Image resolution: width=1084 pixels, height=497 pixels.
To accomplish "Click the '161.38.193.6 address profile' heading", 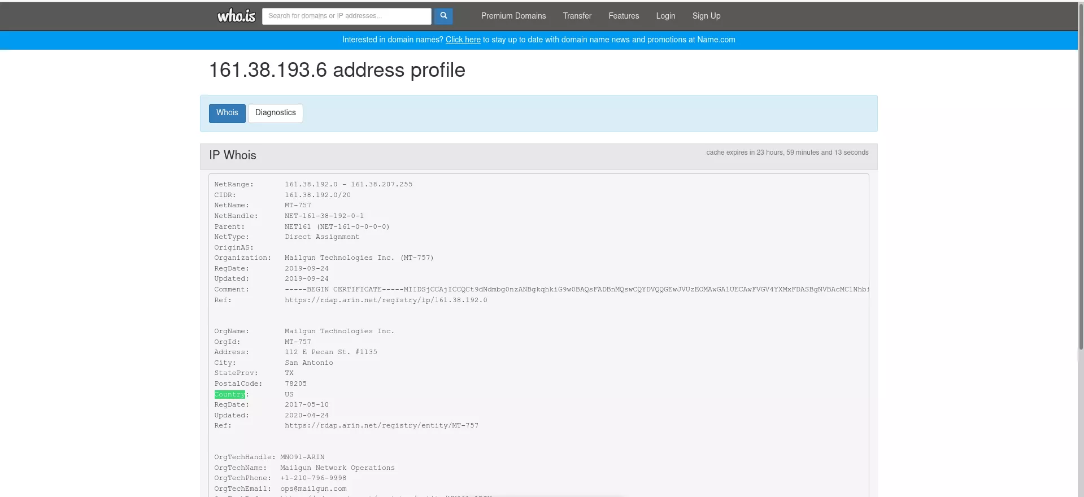I will [337, 70].
